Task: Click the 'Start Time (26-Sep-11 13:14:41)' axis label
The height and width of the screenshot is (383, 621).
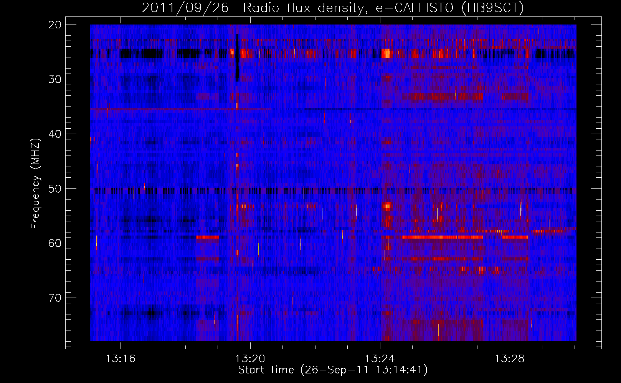Action: click(333, 370)
